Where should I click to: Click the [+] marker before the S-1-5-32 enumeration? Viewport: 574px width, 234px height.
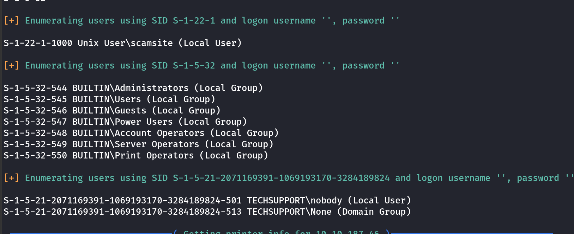11,66
